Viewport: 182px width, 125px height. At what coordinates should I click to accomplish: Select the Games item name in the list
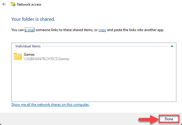pos(29,55)
